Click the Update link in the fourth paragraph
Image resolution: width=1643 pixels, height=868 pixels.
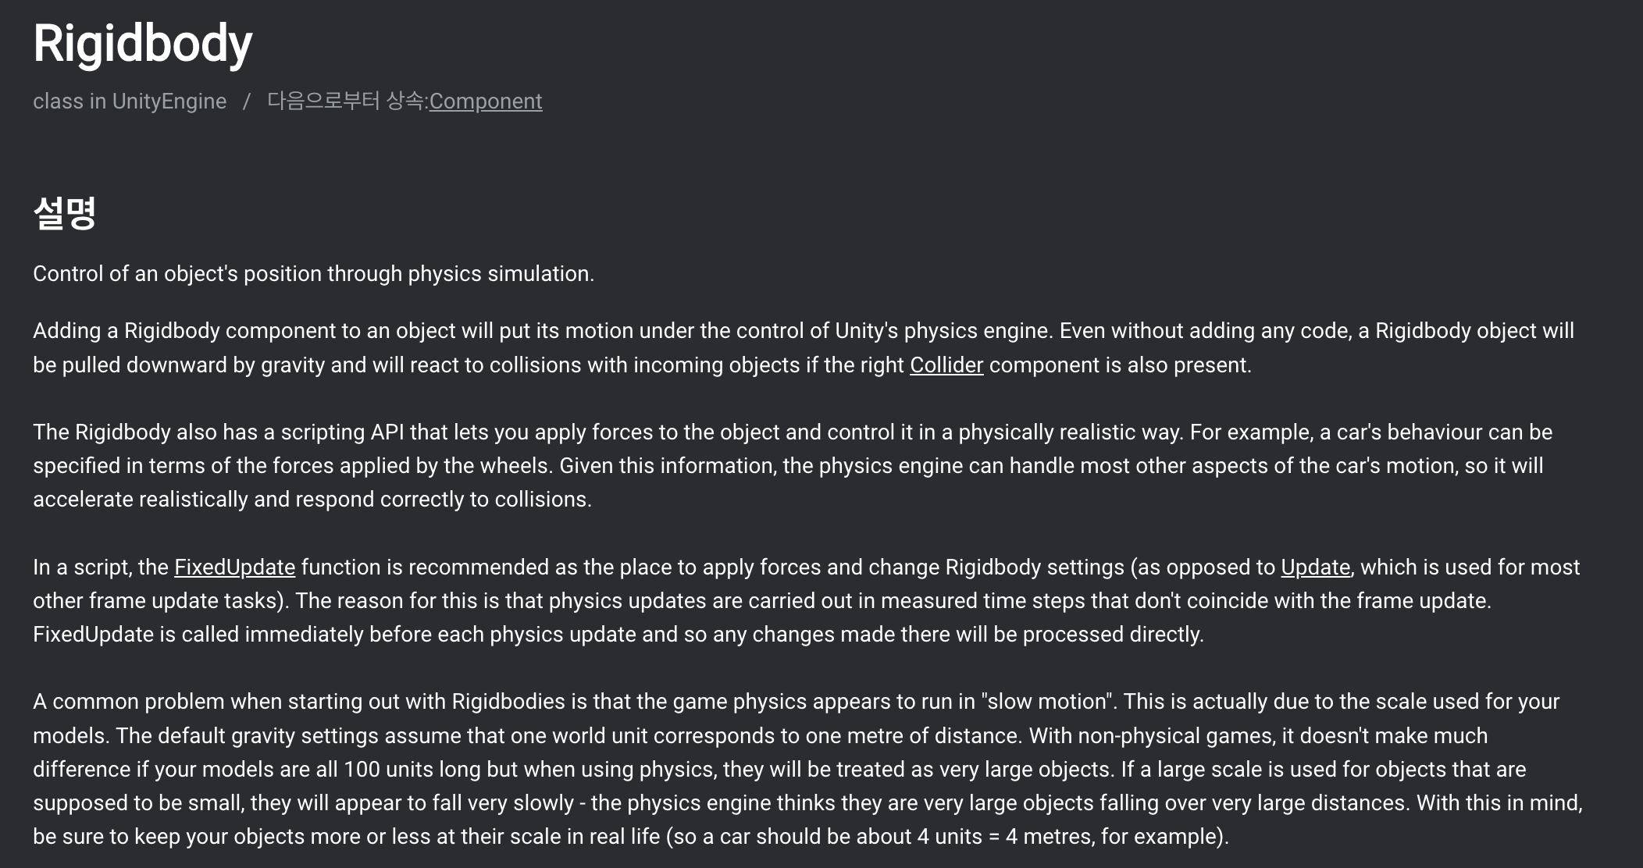(x=1316, y=567)
